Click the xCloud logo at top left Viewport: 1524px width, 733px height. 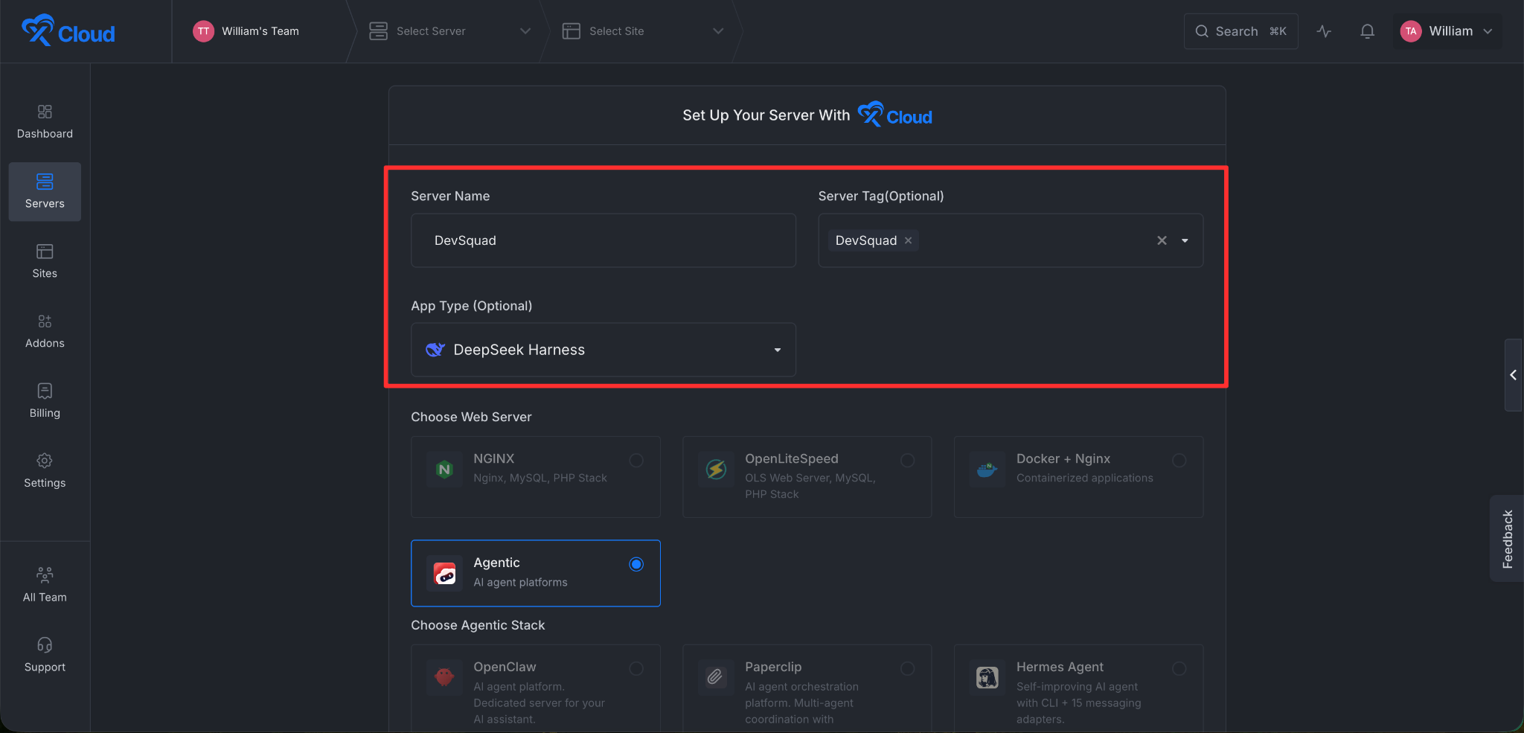tap(68, 31)
